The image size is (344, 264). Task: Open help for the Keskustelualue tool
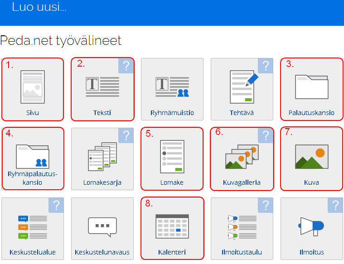tap(56, 205)
